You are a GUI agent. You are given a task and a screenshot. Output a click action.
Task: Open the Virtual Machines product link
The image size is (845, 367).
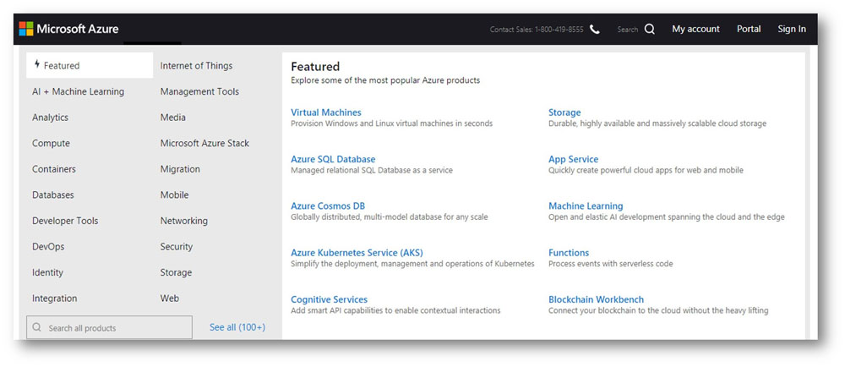click(325, 112)
